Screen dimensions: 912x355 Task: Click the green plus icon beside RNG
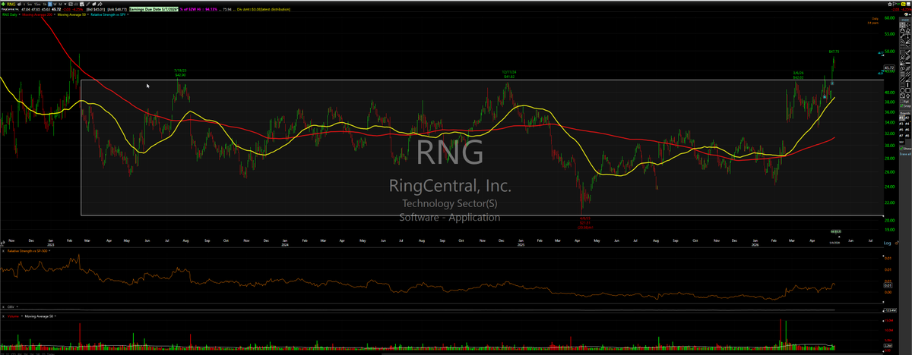point(3,4)
